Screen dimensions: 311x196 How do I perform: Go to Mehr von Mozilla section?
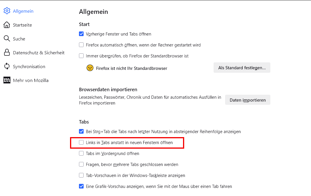(x=31, y=81)
